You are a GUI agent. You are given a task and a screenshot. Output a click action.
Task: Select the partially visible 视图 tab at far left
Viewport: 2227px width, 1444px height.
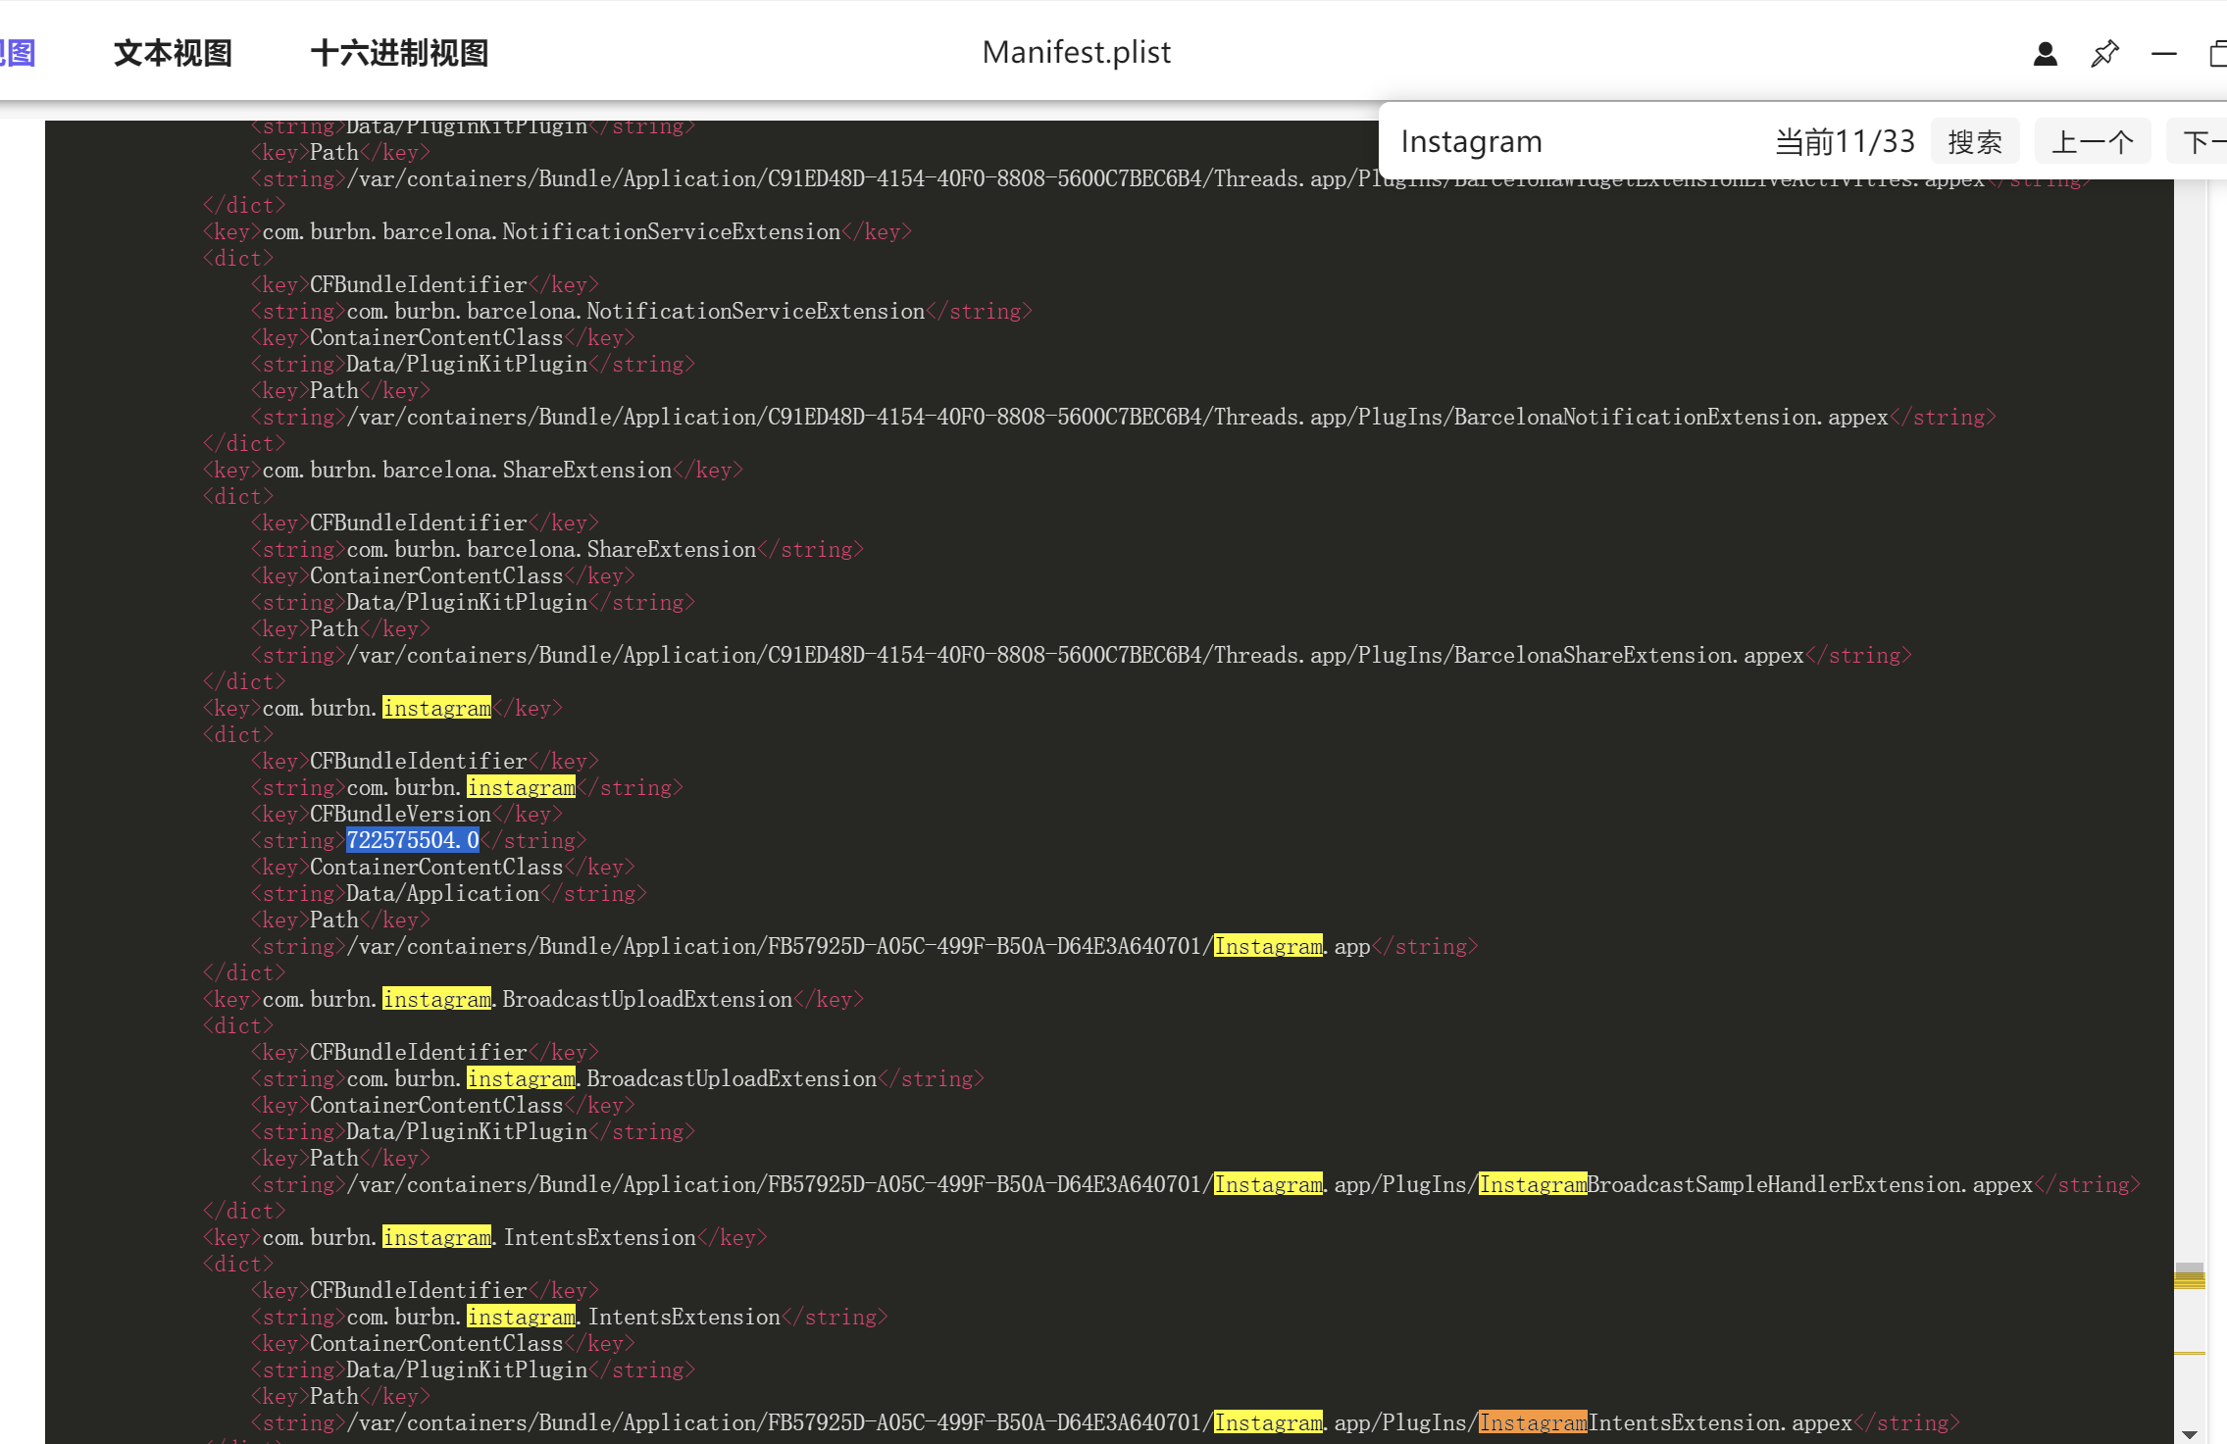click(x=18, y=53)
